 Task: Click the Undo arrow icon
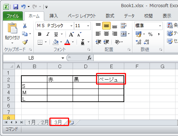23,6
